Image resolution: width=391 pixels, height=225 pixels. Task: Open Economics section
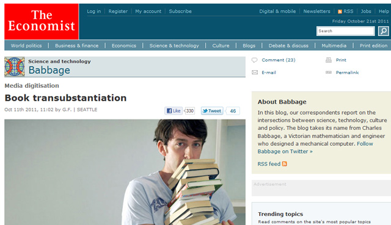pyautogui.click(x=124, y=46)
